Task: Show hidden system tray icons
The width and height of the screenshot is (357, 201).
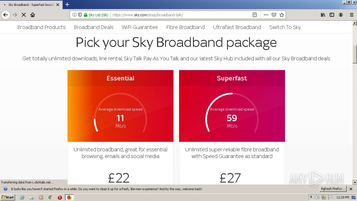Action: coord(311,197)
